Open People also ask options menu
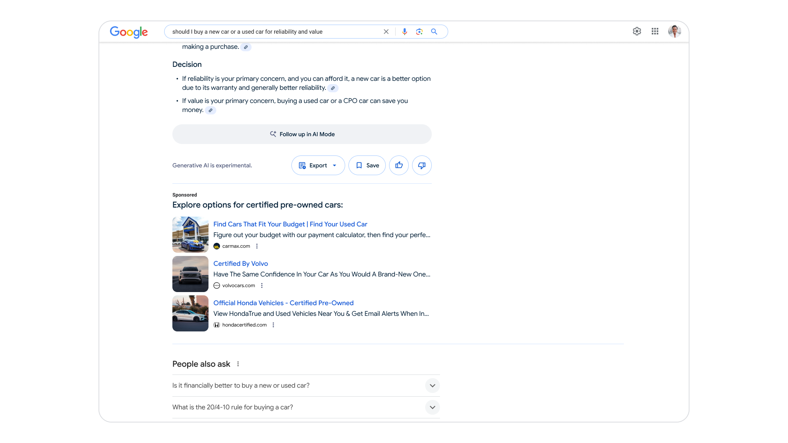This screenshot has width=788, height=443. point(238,364)
